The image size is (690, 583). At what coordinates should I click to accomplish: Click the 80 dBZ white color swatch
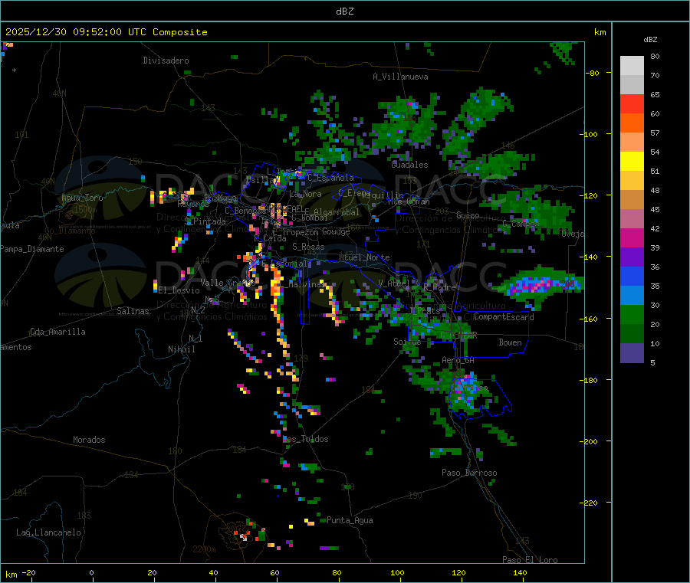pyautogui.click(x=632, y=66)
